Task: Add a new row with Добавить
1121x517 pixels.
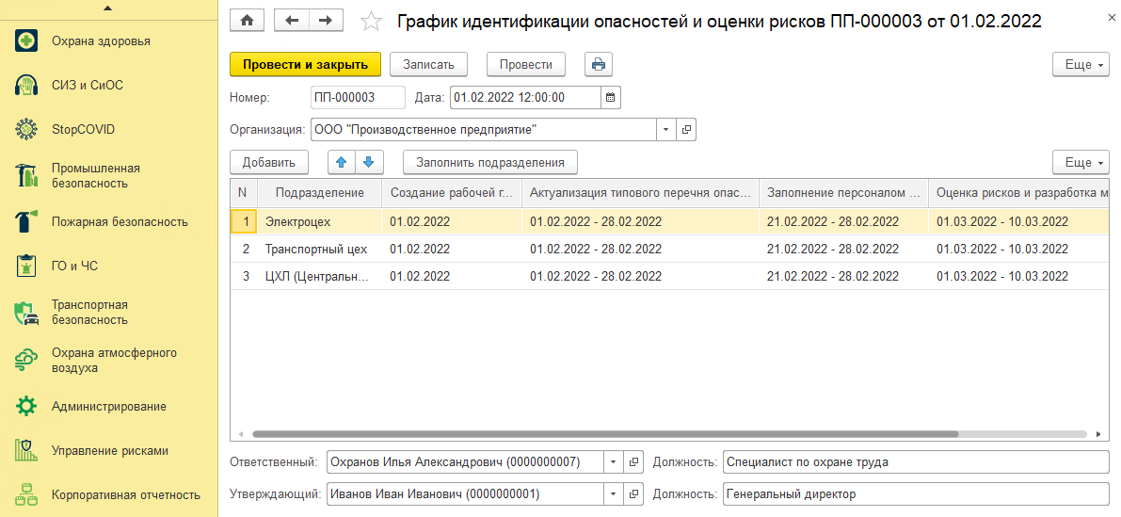Action: click(x=269, y=162)
